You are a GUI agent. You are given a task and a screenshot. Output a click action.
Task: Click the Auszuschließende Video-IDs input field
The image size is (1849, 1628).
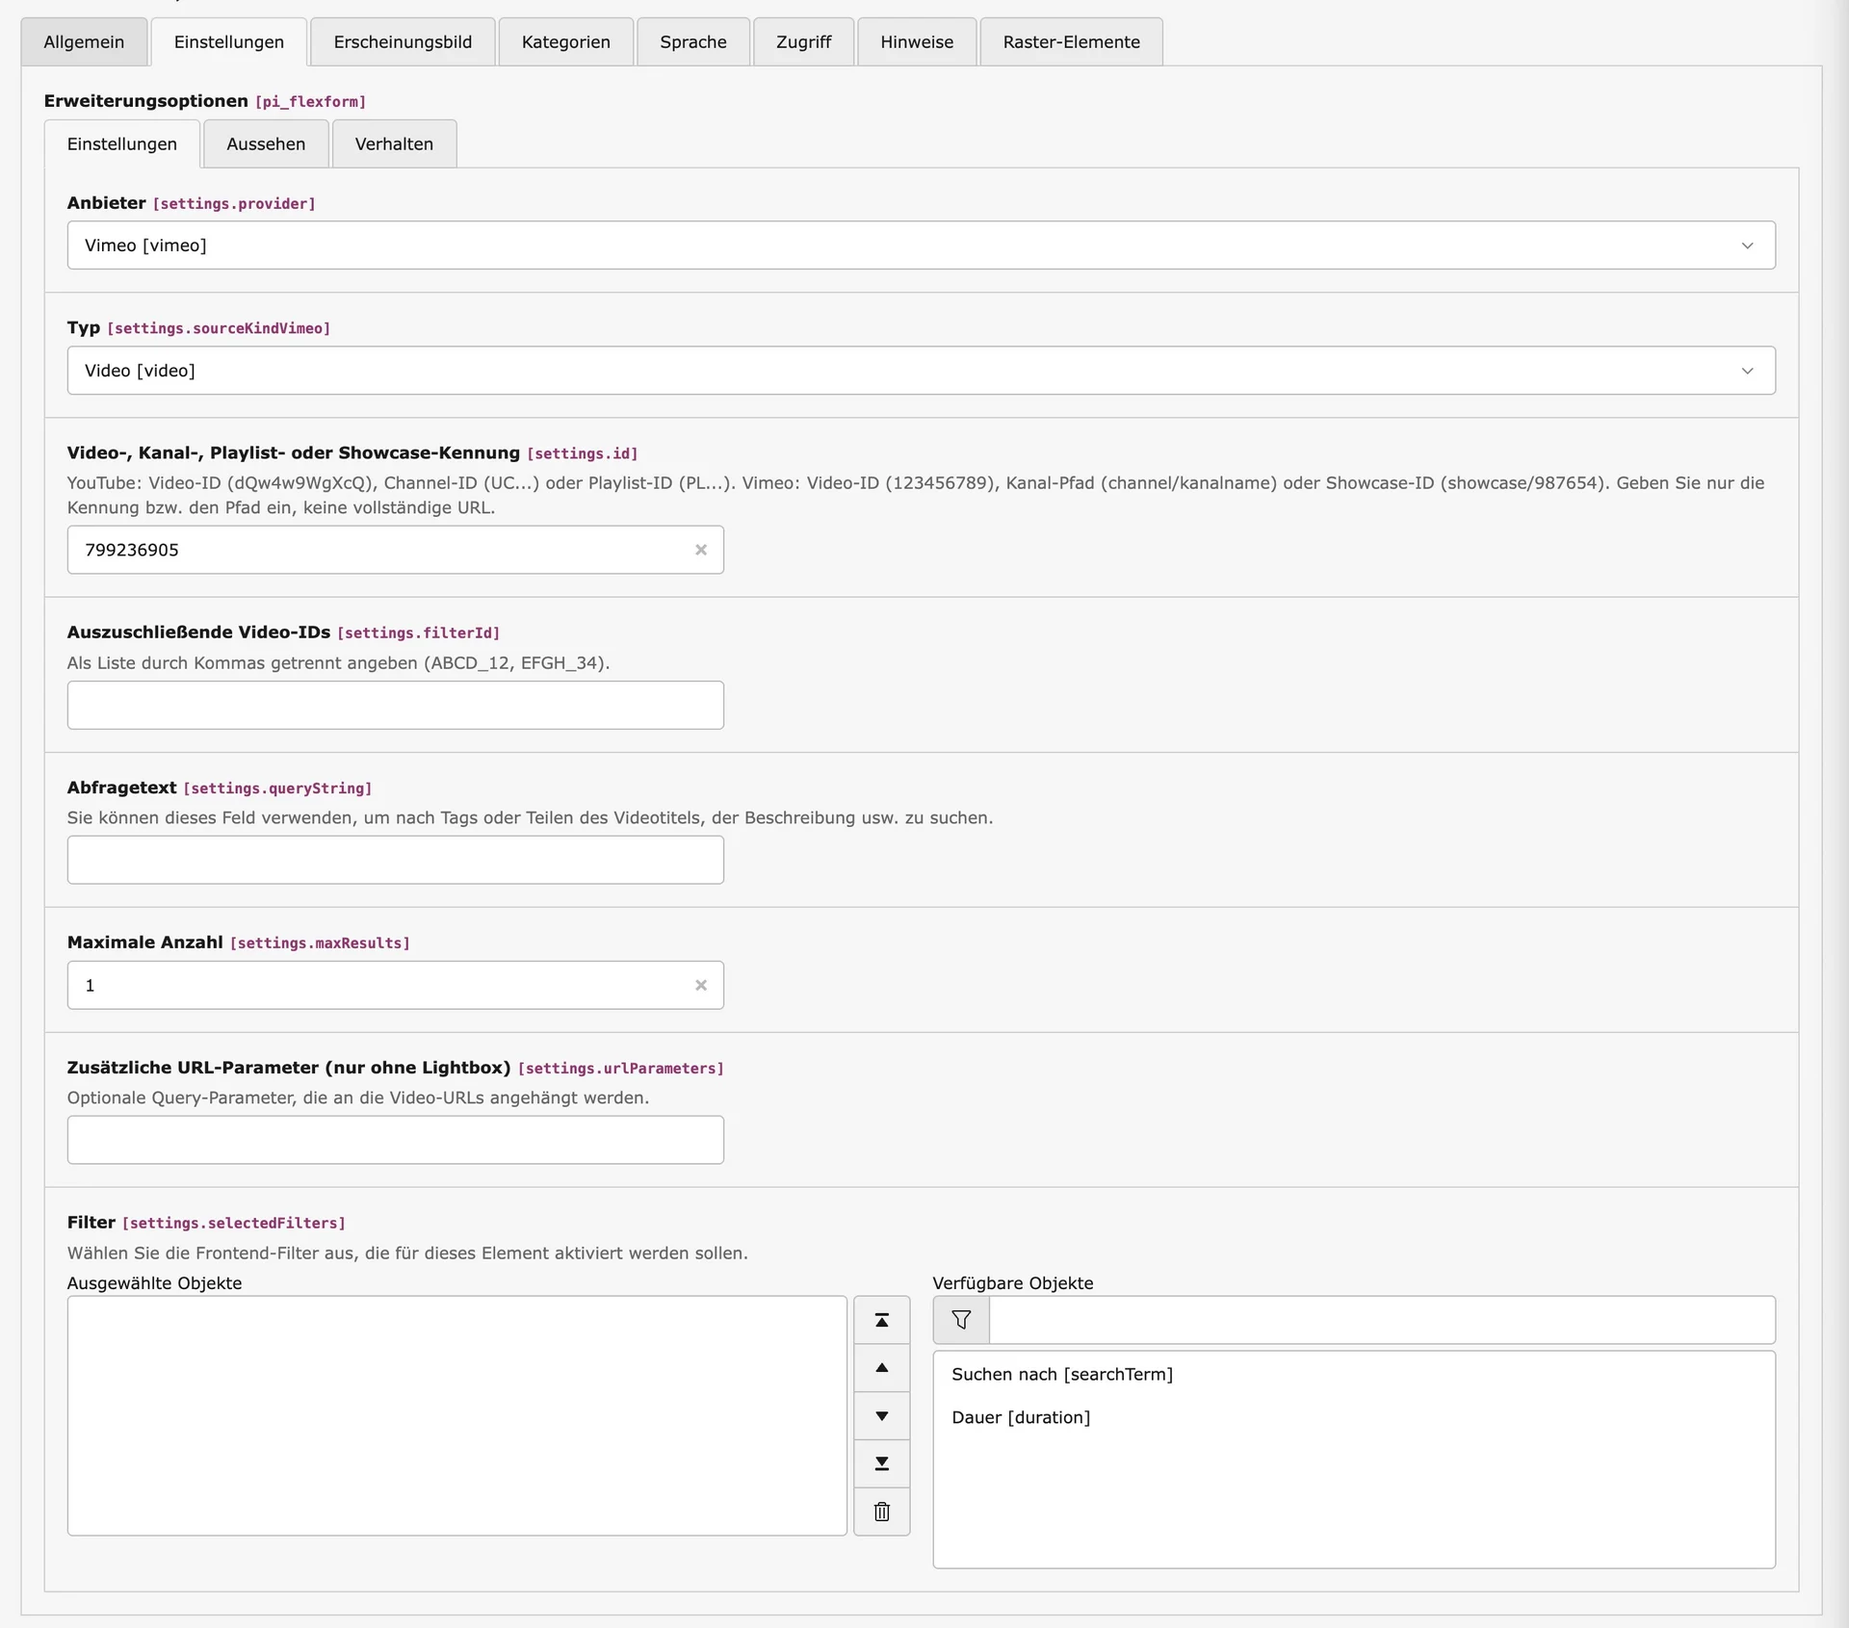[394, 705]
